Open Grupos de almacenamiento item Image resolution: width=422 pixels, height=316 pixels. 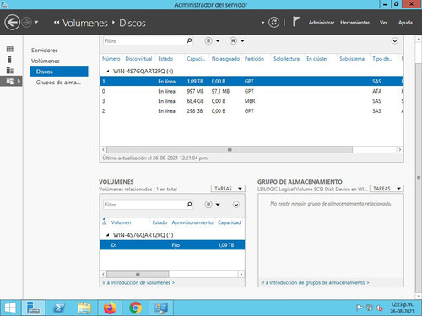[58, 83]
